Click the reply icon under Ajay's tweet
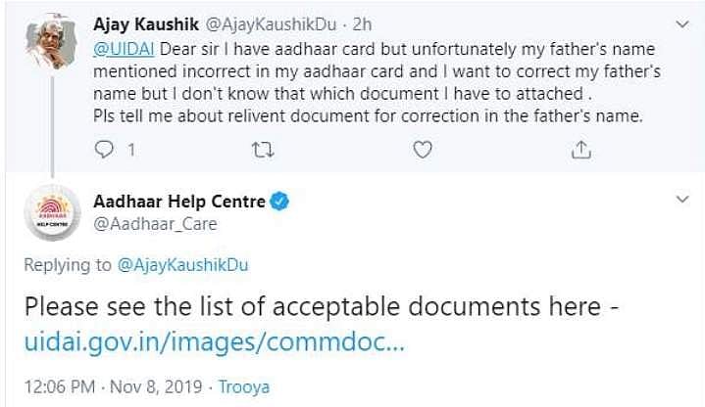The image size is (705, 407). (x=103, y=150)
